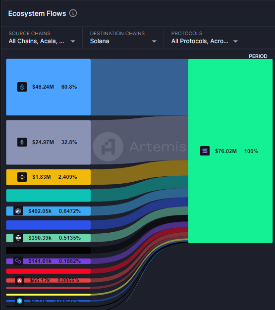This screenshot has height=310, width=275.
Task: Click the PERIOD label
Action: pyautogui.click(x=258, y=56)
